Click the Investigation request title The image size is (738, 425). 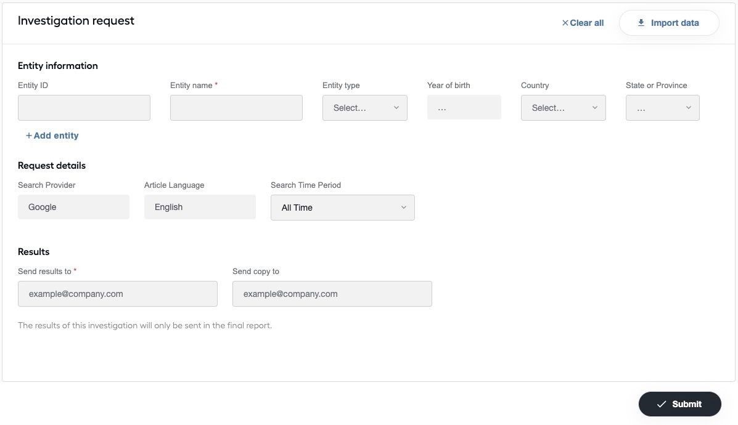[76, 21]
